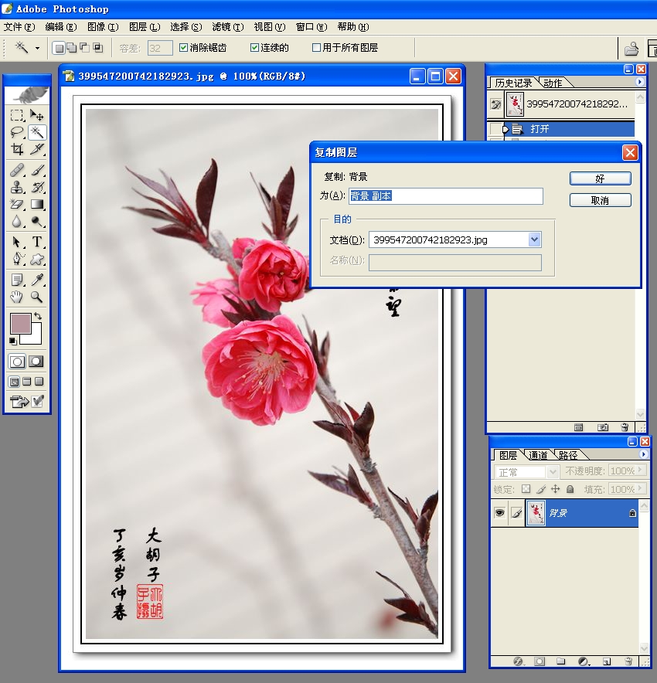This screenshot has width=657, height=683.
Task: Select the Crop tool in the toolbox
Action: 17,149
